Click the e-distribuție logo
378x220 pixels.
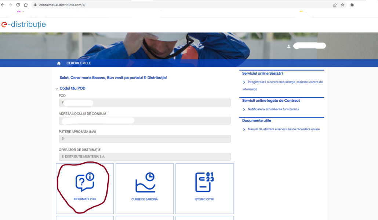pyautogui.click(x=23, y=25)
